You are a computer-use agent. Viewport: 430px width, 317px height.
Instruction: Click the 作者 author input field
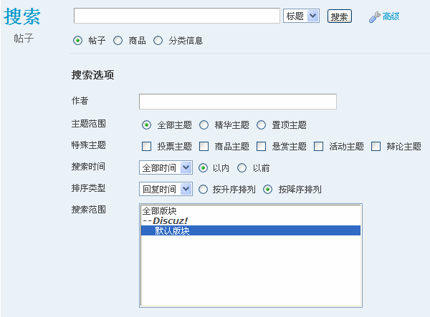(x=238, y=102)
